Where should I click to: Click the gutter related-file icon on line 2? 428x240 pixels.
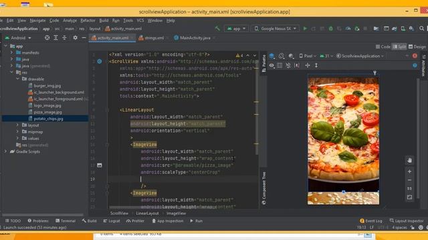point(100,61)
